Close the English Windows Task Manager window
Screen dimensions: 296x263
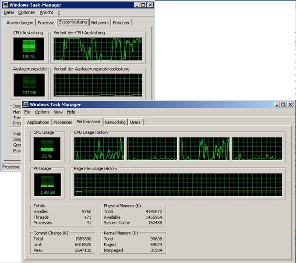tap(290, 104)
